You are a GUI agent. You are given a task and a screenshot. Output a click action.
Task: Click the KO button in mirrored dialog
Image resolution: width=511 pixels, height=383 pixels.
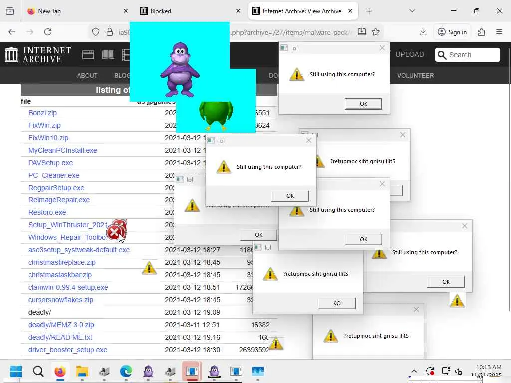[337, 303]
